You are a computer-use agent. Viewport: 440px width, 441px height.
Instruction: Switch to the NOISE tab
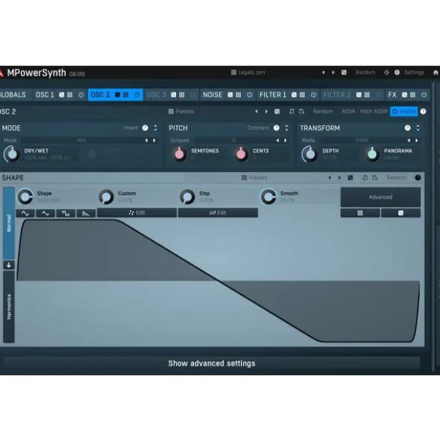pos(213,95)
